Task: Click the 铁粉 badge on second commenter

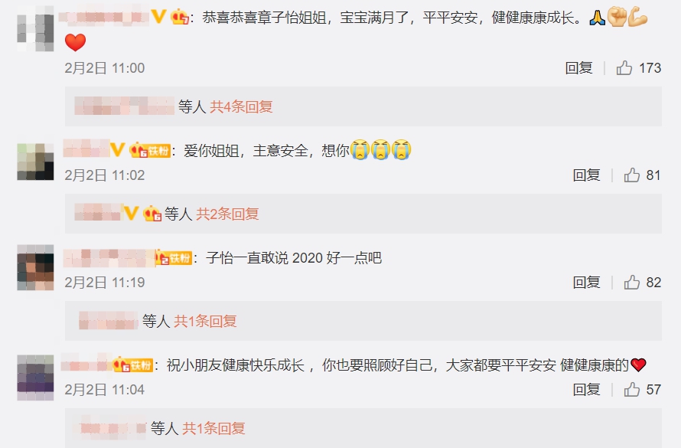Action: [x=150, y=151]
